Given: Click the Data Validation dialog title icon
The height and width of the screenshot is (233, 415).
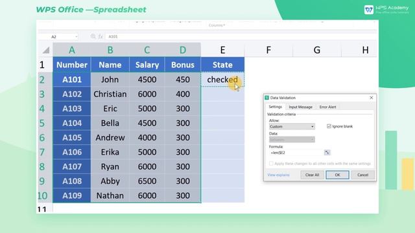Looking at the screenshot, I should [267, 98].
